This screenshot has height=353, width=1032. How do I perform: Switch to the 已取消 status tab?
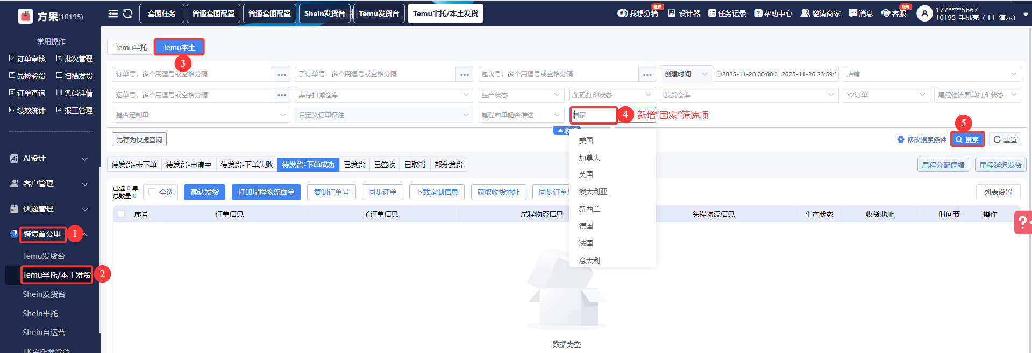pos(415,165)
